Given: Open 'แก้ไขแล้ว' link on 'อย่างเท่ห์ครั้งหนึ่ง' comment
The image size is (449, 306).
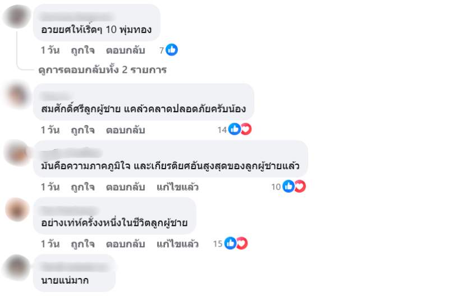Looking at the screenshot, I should [x=177, y=244].
